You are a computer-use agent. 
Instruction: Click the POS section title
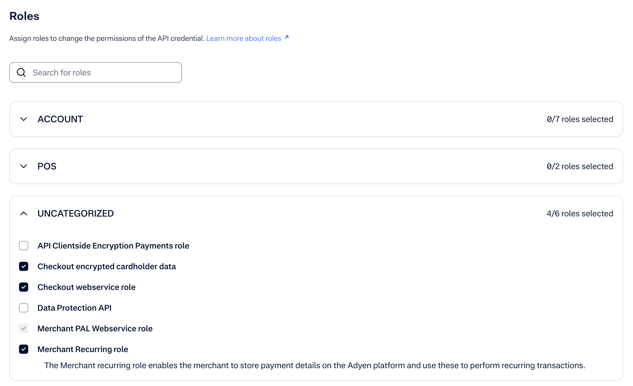[47, 166]
